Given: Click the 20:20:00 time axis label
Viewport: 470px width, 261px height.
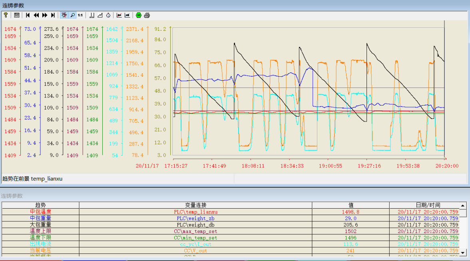Looking at the screenshot, I should (x=447, y=166).
